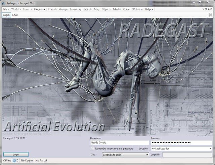Viewport: 215px width, 165px height.
Task: Click the Groups toolbar button
Action: click(x=63, y=9)
